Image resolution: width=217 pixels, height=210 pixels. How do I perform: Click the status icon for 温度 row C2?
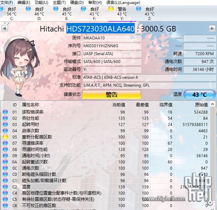pos(5,187)
